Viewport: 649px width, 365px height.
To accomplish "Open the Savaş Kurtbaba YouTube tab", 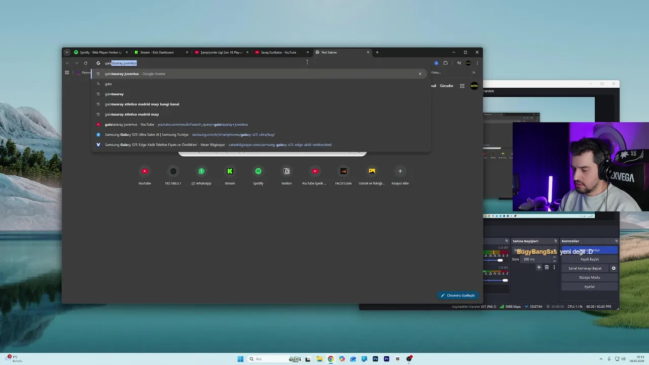I will point(281,52).
